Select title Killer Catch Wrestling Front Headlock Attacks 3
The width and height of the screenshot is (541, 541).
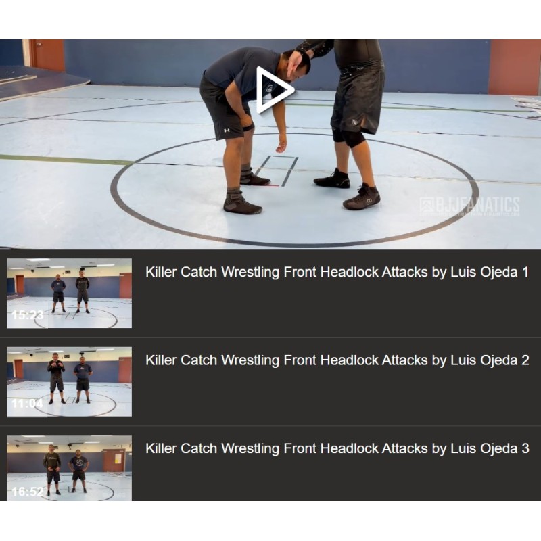pyautogui.click(x=337, y=449)
